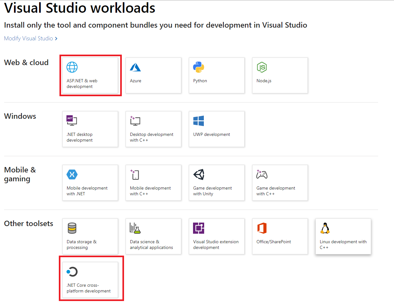Click the chevron beside Modify Visual Studio
Viewport: 394px width, 308px height.
(56, 38)
